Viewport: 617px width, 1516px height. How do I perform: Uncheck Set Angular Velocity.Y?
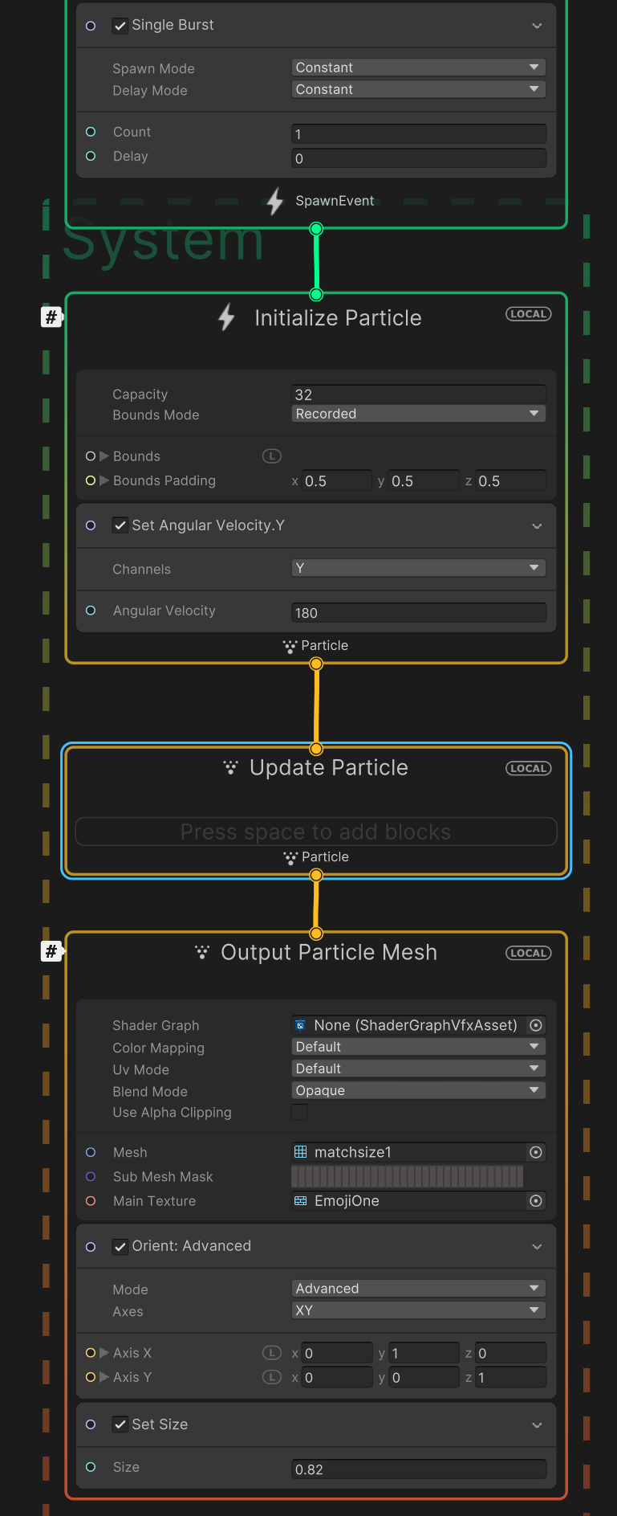(120, 526)
